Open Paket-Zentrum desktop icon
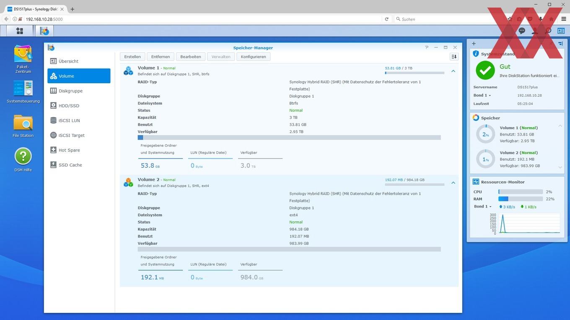The height and width of the screenshot is (320, 570). pyautogui.click(x=23, y=59)
